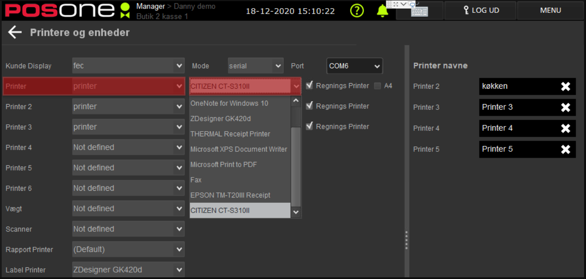The image size is (586, 279).
Task: Toggle the topmost Regnings Printer checkbox
Action: pos(310,85)
